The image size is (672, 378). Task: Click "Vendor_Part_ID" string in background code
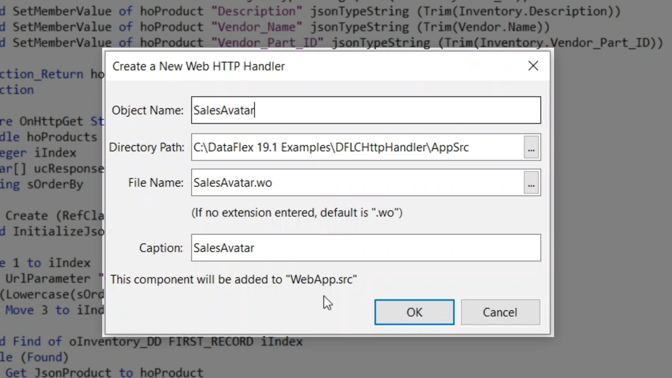[x=267, y=43]
